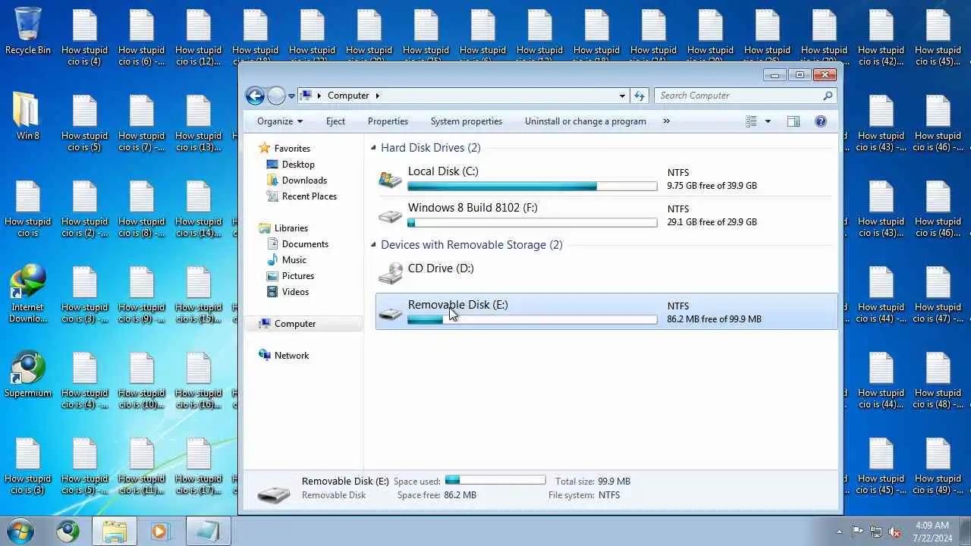Open System properties from toolbar
Image resolution: width=971 pixels, height=546 pixels.
[467, 121]
